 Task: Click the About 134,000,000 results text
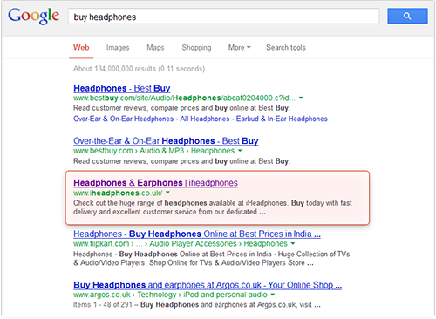tap(139, 69)
